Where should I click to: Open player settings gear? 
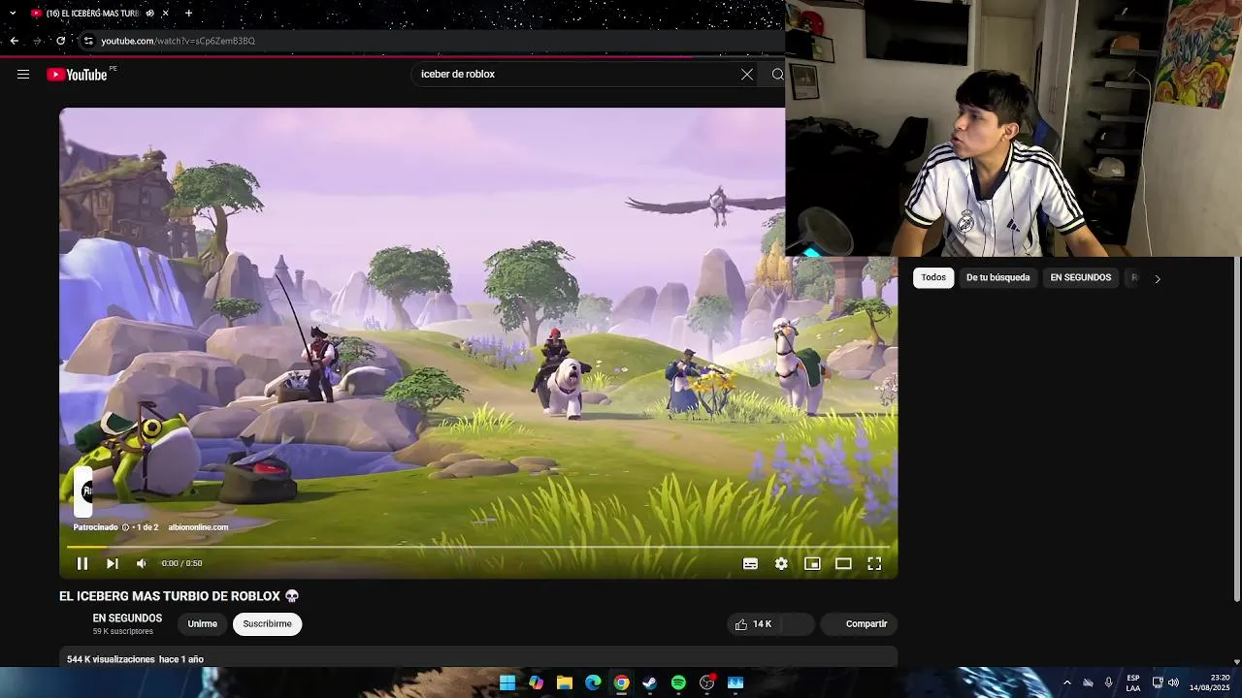pyautogui.click(x=781, y=563)
